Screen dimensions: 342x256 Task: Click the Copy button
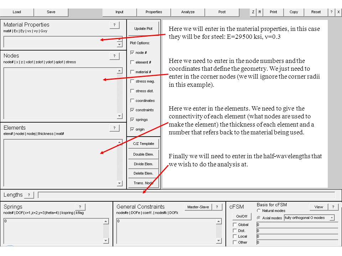294,12
